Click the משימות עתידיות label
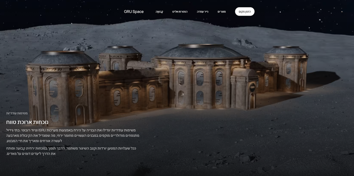The height and width of the screenshot is (176, 354). coord(17,113)
